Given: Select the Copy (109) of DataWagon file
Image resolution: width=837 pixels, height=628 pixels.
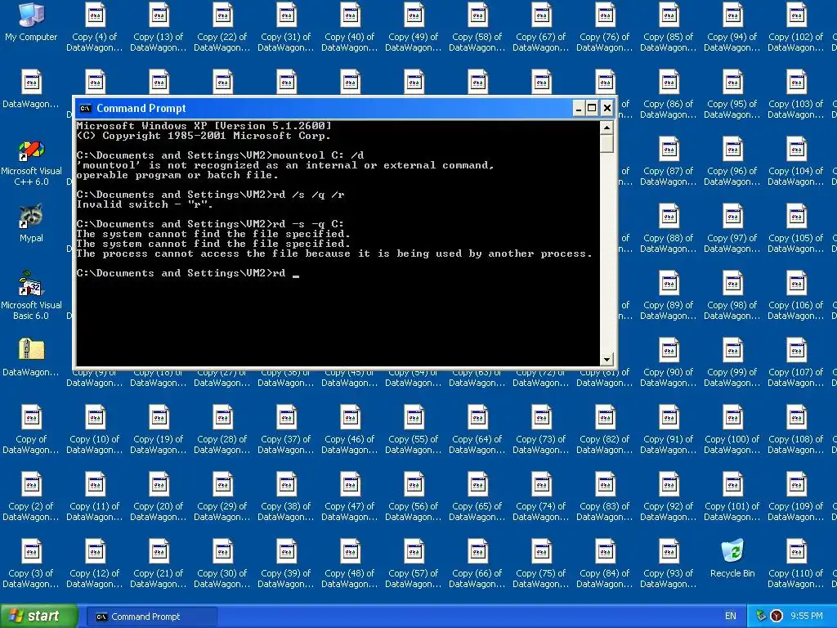Looking at the screenshot, I should [x=796, y=496].
